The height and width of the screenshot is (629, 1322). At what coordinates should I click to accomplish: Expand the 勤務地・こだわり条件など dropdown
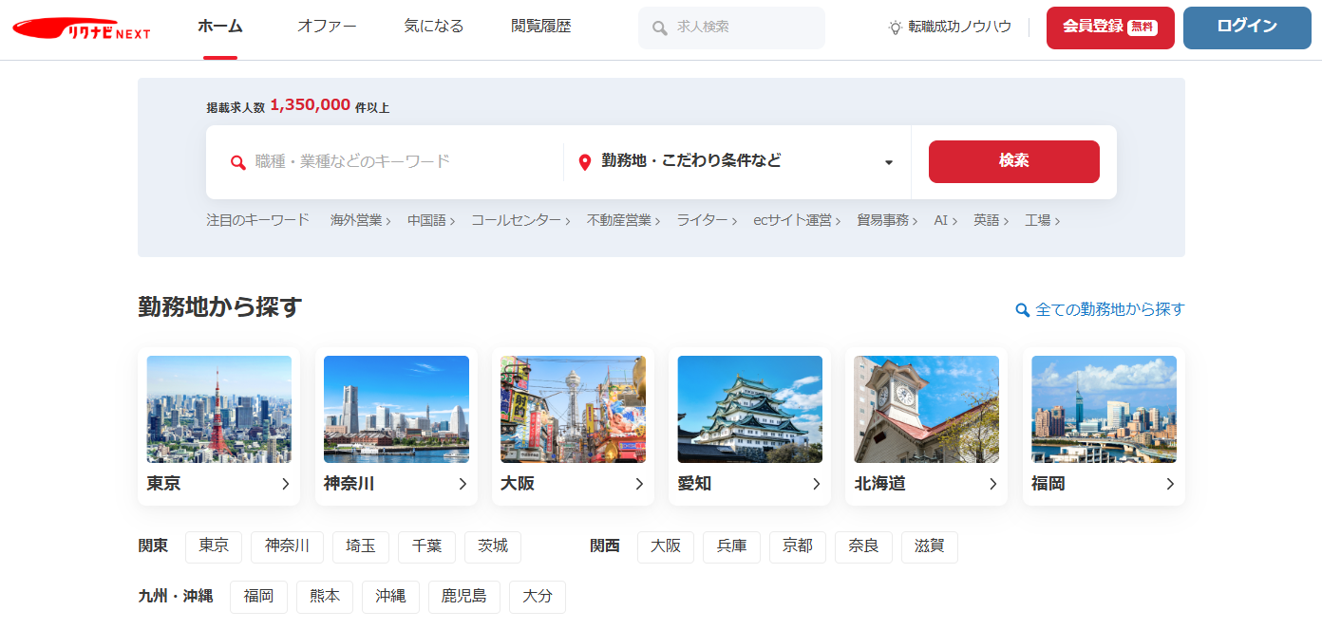click(x=888, y=162)
